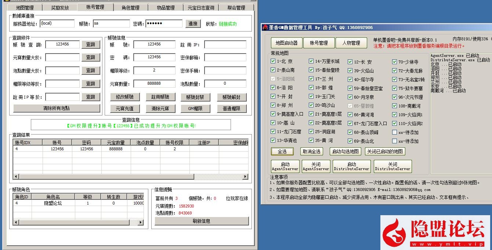Click the 取消全选 button
Screen dimensions: 492x250
point(312,151)
